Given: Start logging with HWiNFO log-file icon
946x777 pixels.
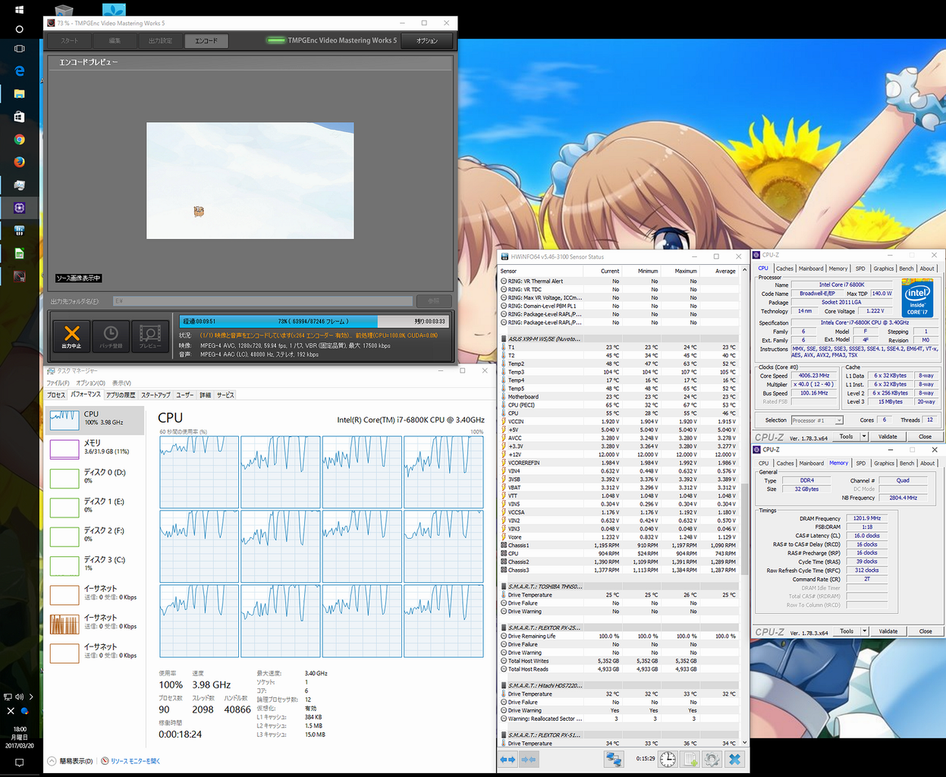Looking at the screenshot, I should click(x=690, y=759).
